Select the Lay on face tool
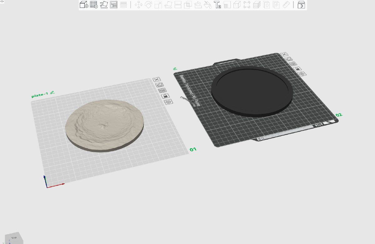The height and width of the screenshot is (244, 375). coord(168,5)
